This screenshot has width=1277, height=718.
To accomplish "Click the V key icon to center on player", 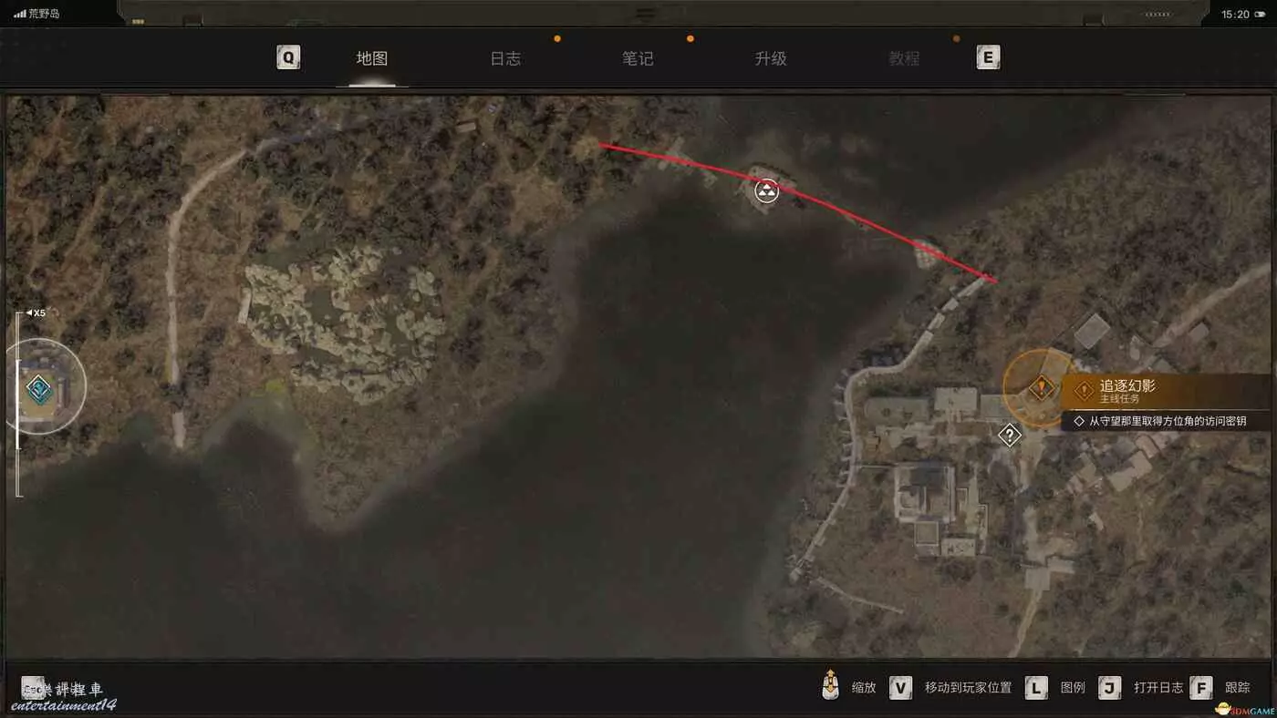I will coord(901,687).
